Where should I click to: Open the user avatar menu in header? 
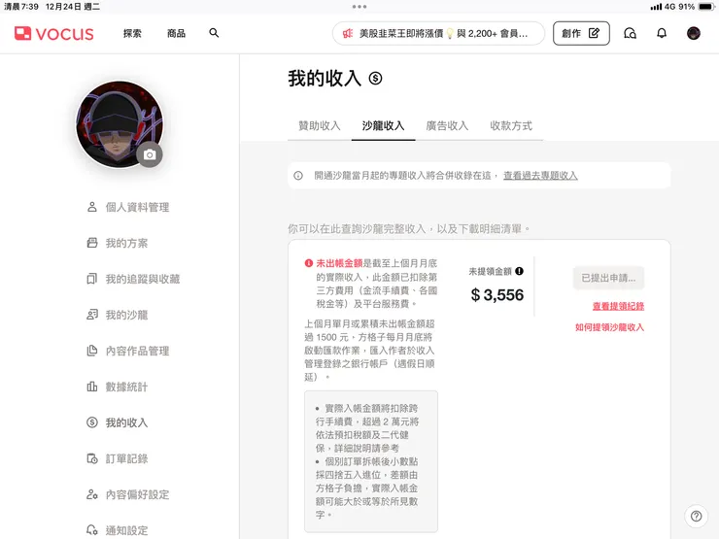[x=694, y=33]
